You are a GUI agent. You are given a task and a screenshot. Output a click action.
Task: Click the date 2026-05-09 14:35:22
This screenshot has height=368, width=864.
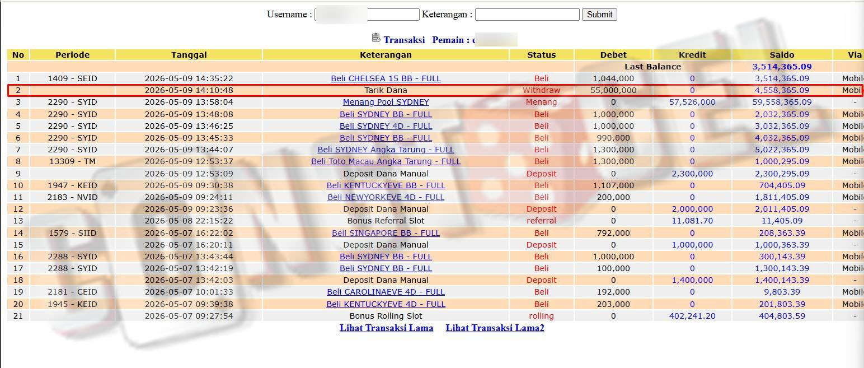189,78
